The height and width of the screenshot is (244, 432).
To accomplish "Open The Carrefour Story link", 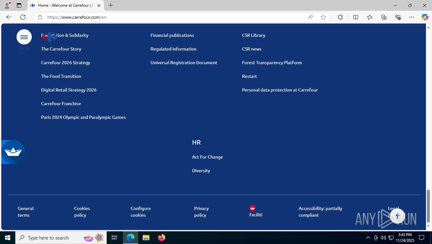I will (61, 49).
